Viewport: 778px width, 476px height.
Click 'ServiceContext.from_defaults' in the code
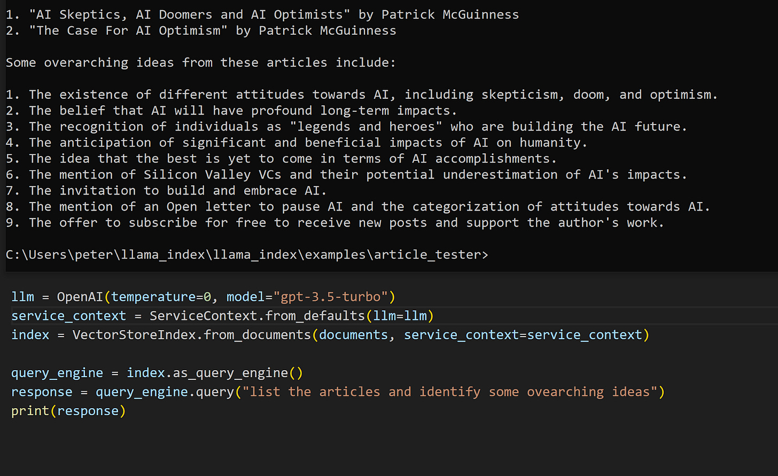tap(257, 316)
